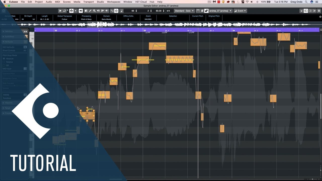
Task: Open the andrea_07 (andrea) clip dropdown
Action: coord(220,11)
